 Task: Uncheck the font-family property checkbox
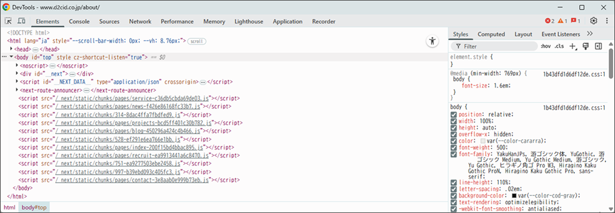click(454, 154)
